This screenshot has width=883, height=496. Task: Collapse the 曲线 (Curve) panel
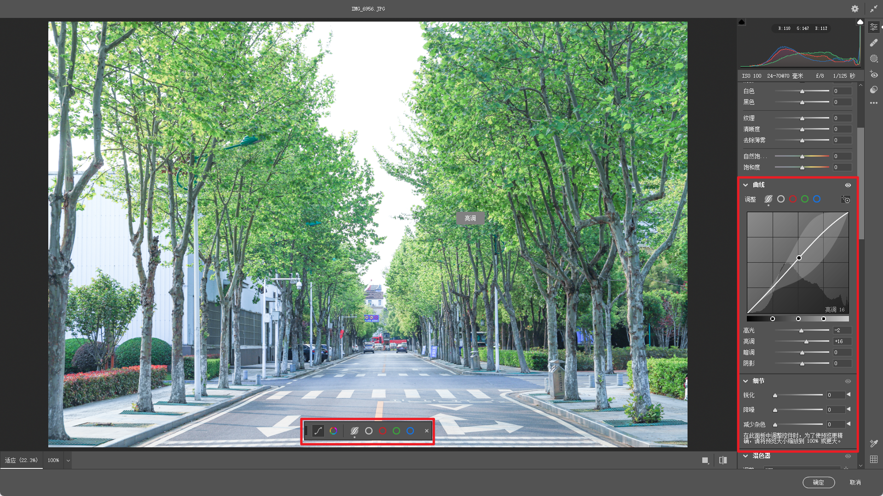745,185
